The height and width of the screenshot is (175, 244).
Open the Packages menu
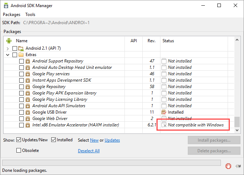point(11,15)
